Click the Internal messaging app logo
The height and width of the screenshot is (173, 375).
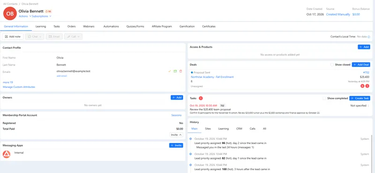[x=7, y=154]
